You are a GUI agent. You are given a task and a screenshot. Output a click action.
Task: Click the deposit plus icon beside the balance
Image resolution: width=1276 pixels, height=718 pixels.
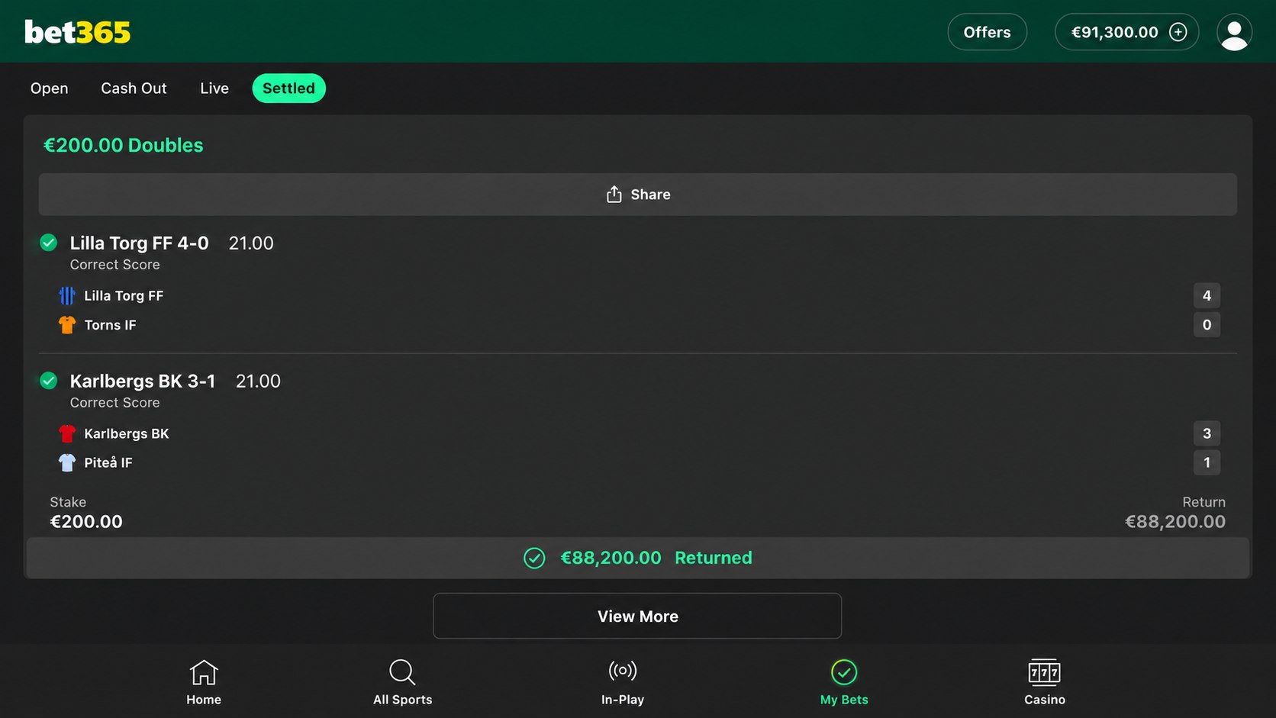coord(1178,32)
